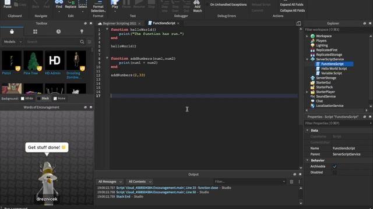This screenshot has height=209, width=373.
Task: Open the Pine Tree model thumbnail
Action: [33, 60]
